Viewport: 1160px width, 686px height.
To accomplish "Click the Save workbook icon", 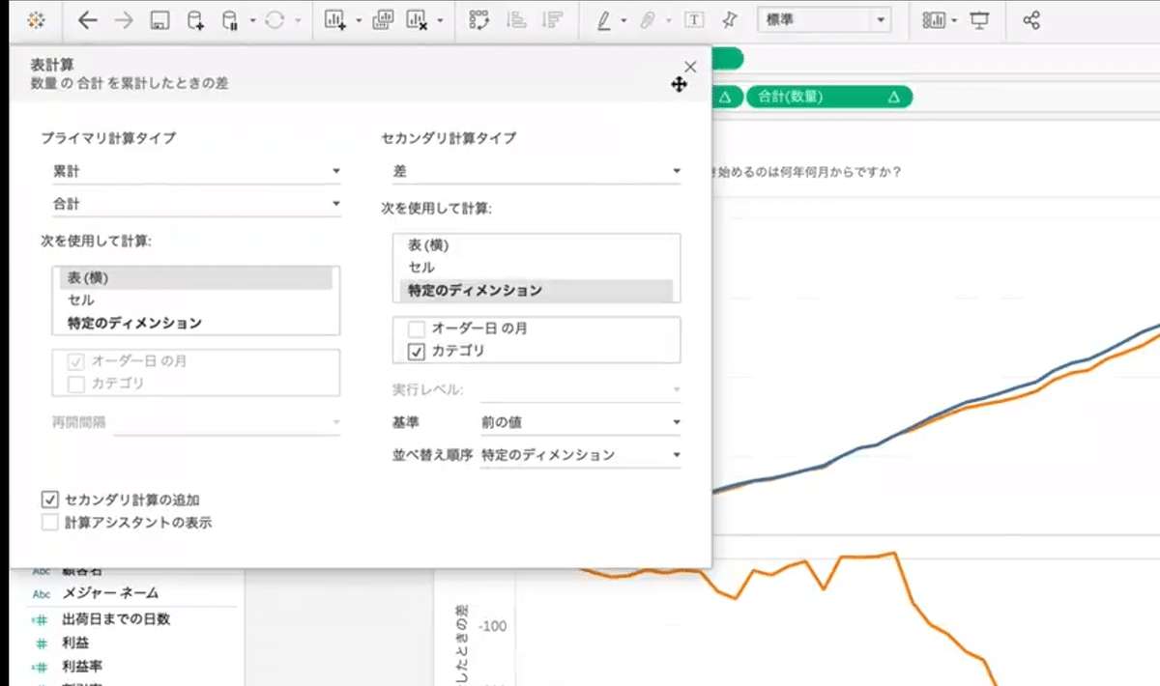I will coord(160,17).
